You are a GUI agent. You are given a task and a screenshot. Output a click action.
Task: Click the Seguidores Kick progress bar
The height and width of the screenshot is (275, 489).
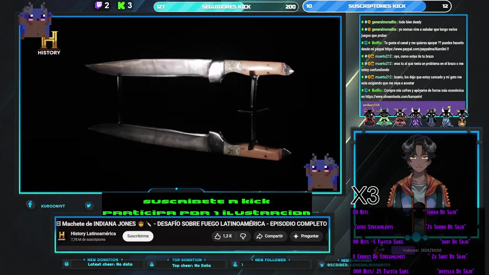226,6
